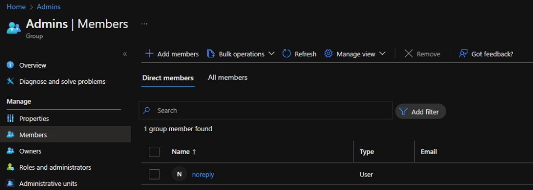Click the Bulk operations document icon
The height and width of the screenshot is (190, 533).
coord(211,54)
